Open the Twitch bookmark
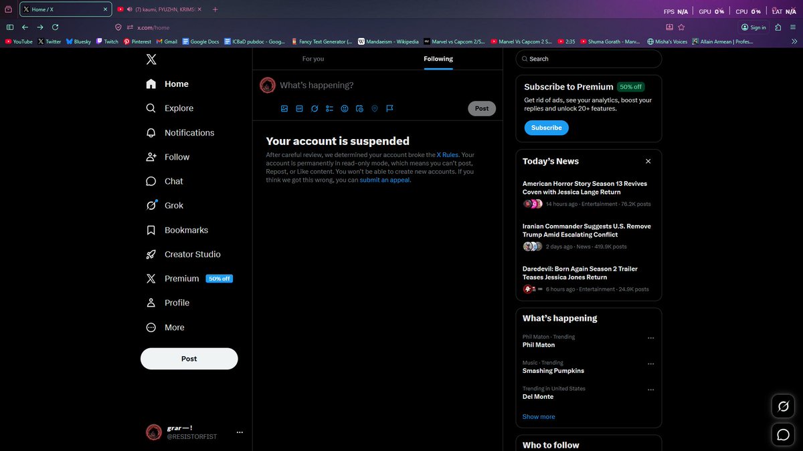Image resolution: width=803 pixels, height=451 pixels. (x=107, y=41)
